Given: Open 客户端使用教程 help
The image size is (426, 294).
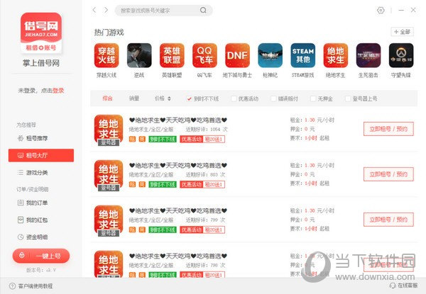Looking at the screenshot, I should pos(31,286).
